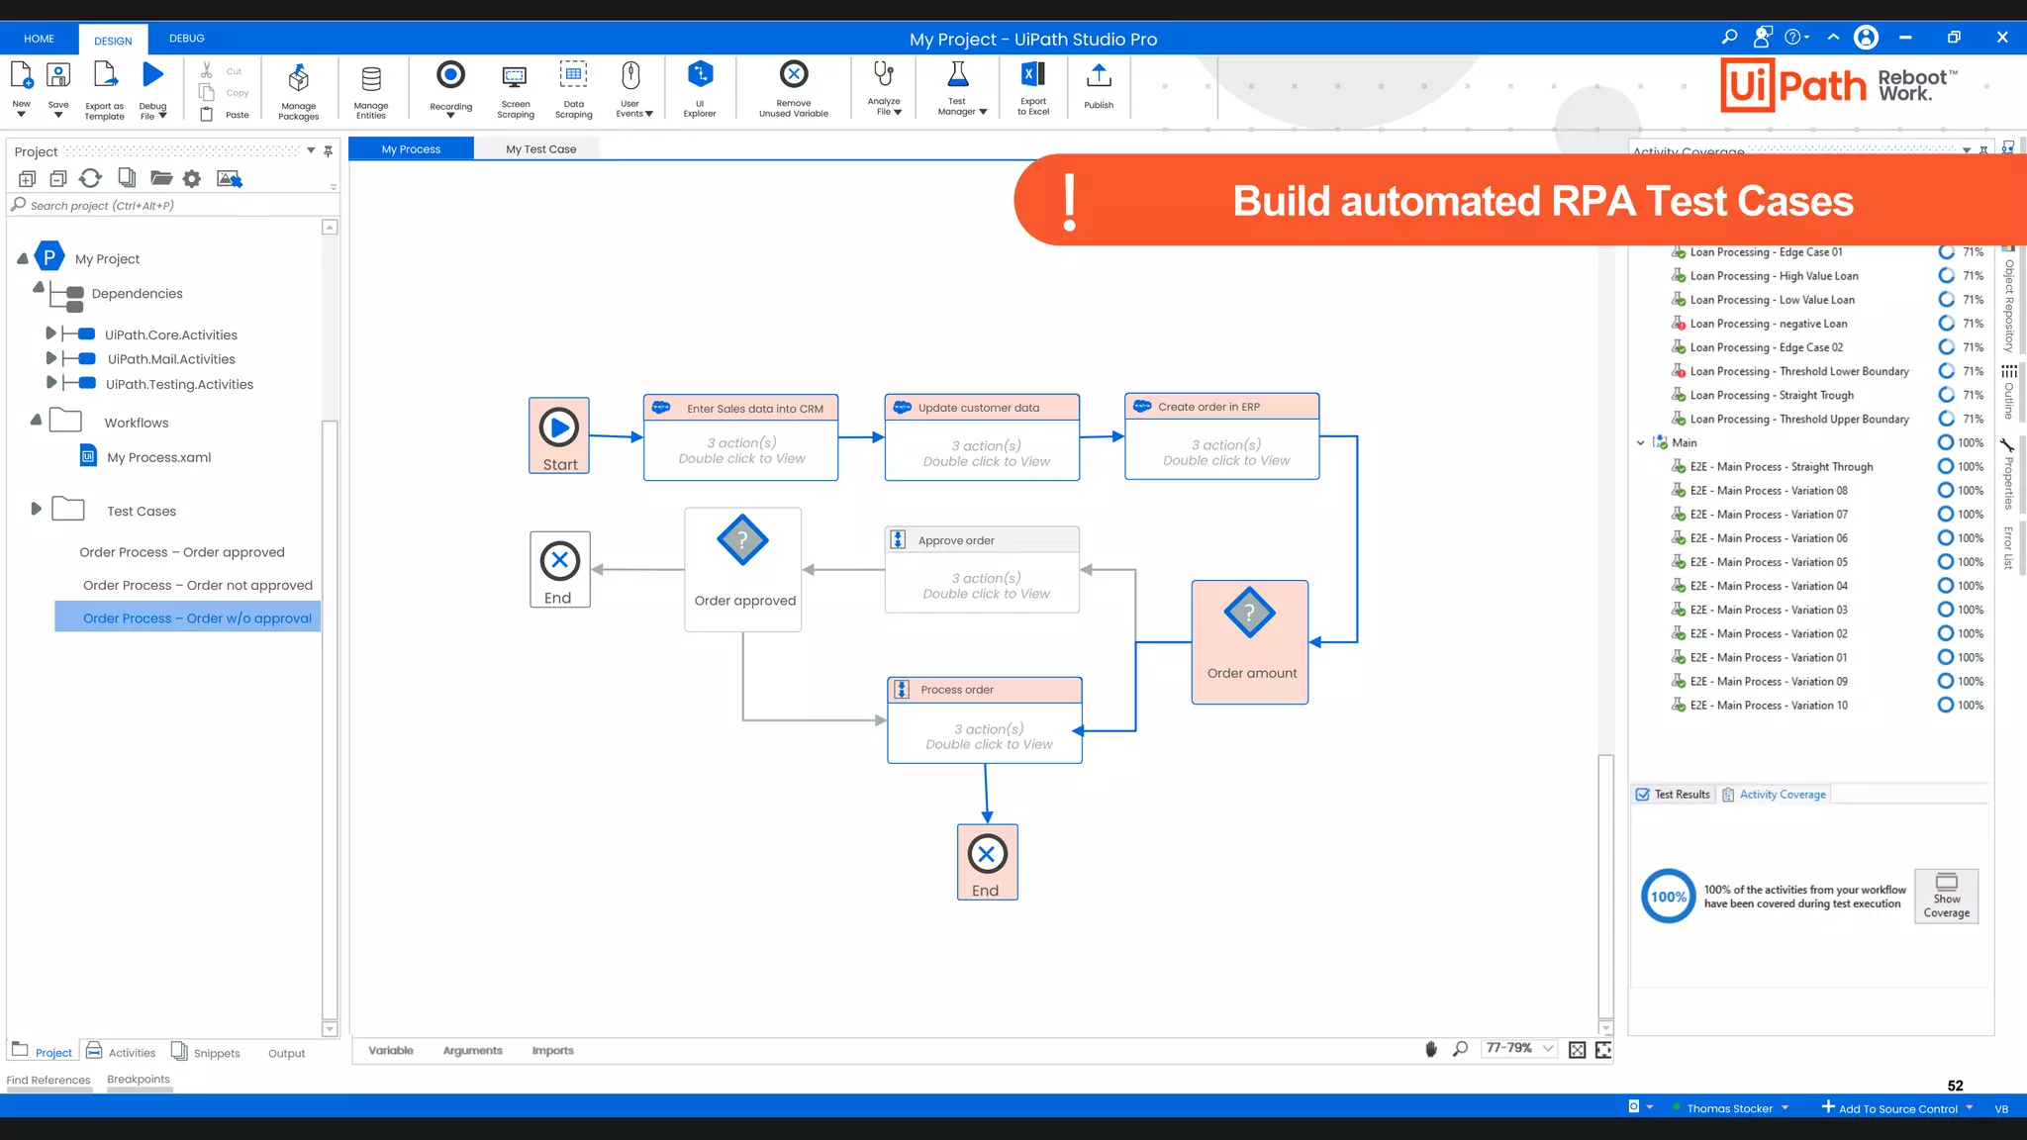Screen dimensions: 2027x1140
Task: Open the zoom percentage dropdown
Action: (x=1548, y=1049)
